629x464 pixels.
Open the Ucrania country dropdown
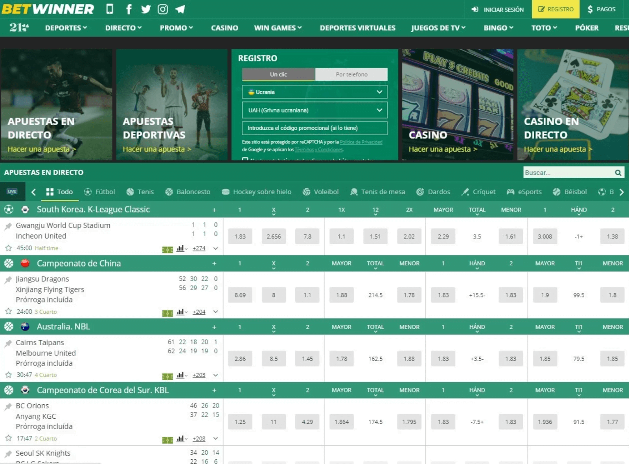click(314, 92)
